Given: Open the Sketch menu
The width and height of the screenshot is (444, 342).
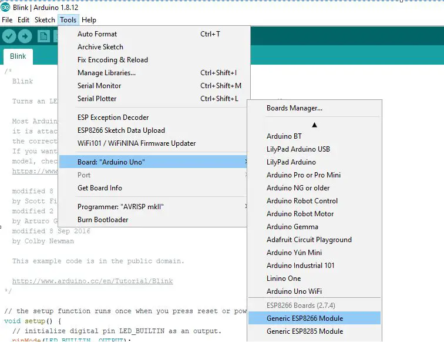Looking at the screenshot, I should pyautogui.click(x=45, y=20).
